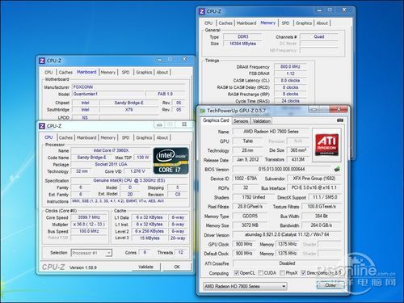Click the Core Speed 3599.7 MHz value
The height and width of the screenshot is (303, 404).
[x=89, y=217]
